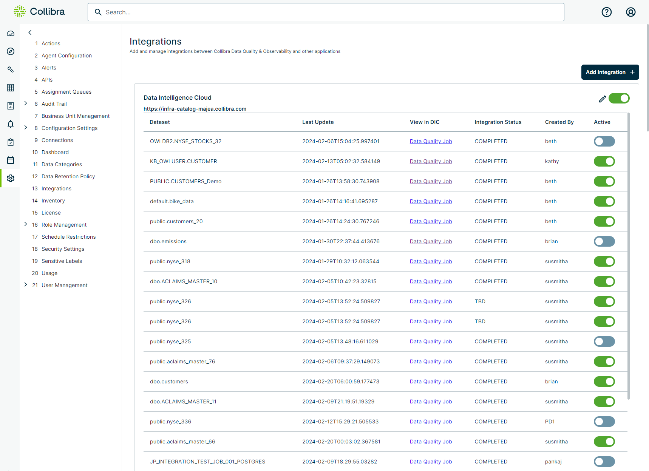
Task: Open the bell alerts icon
Action: [x=11, y=124]
